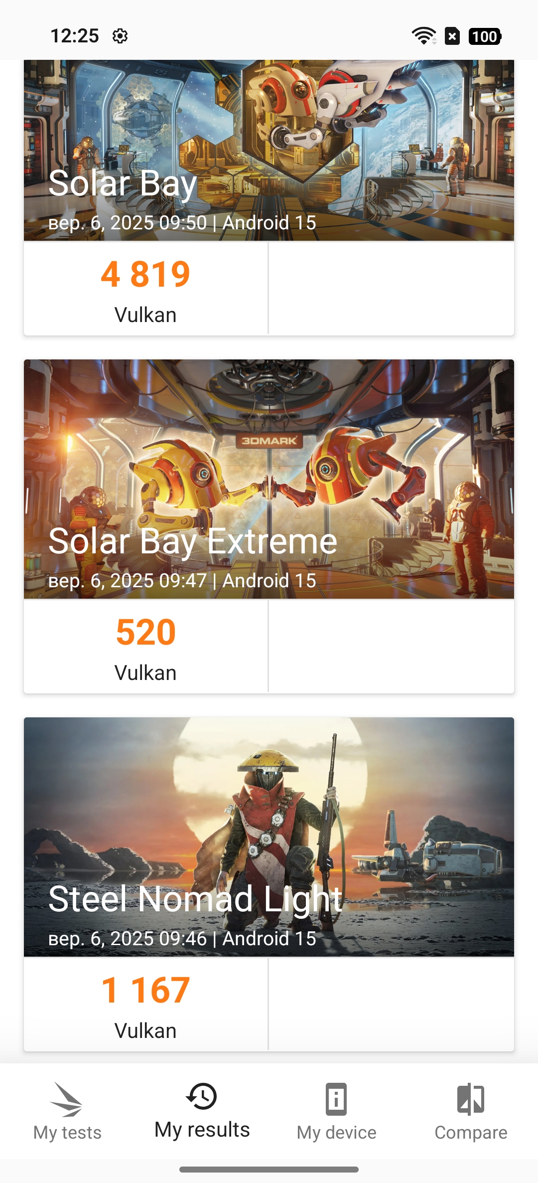Tap the Solar Bay title text

pyautogui.click(x=123, y=183)
